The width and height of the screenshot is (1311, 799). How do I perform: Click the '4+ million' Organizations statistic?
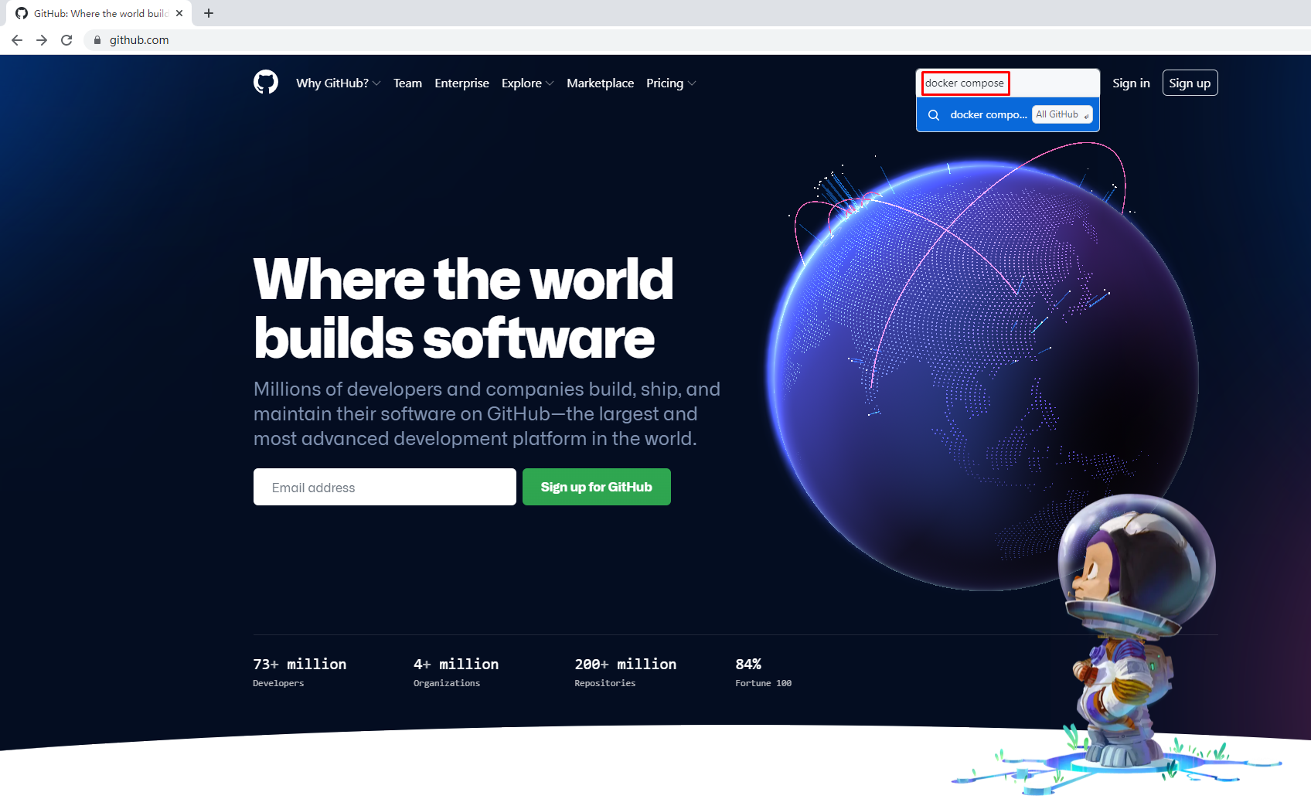[x=456, y=671]
